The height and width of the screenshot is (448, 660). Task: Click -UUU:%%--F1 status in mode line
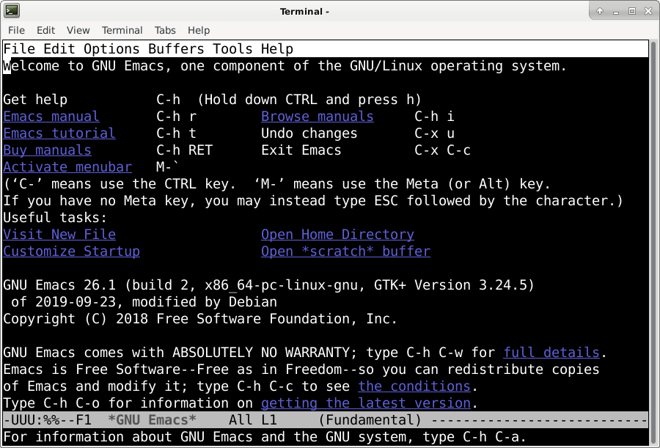[x=47, y=420]
